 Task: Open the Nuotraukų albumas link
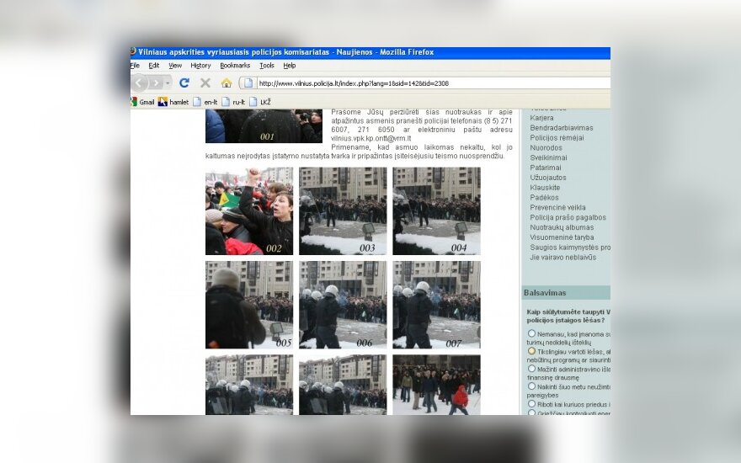click(x=562, y=227)
